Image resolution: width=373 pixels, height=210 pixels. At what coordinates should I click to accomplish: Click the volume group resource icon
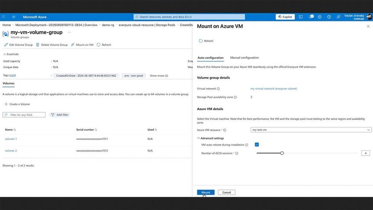5,34
